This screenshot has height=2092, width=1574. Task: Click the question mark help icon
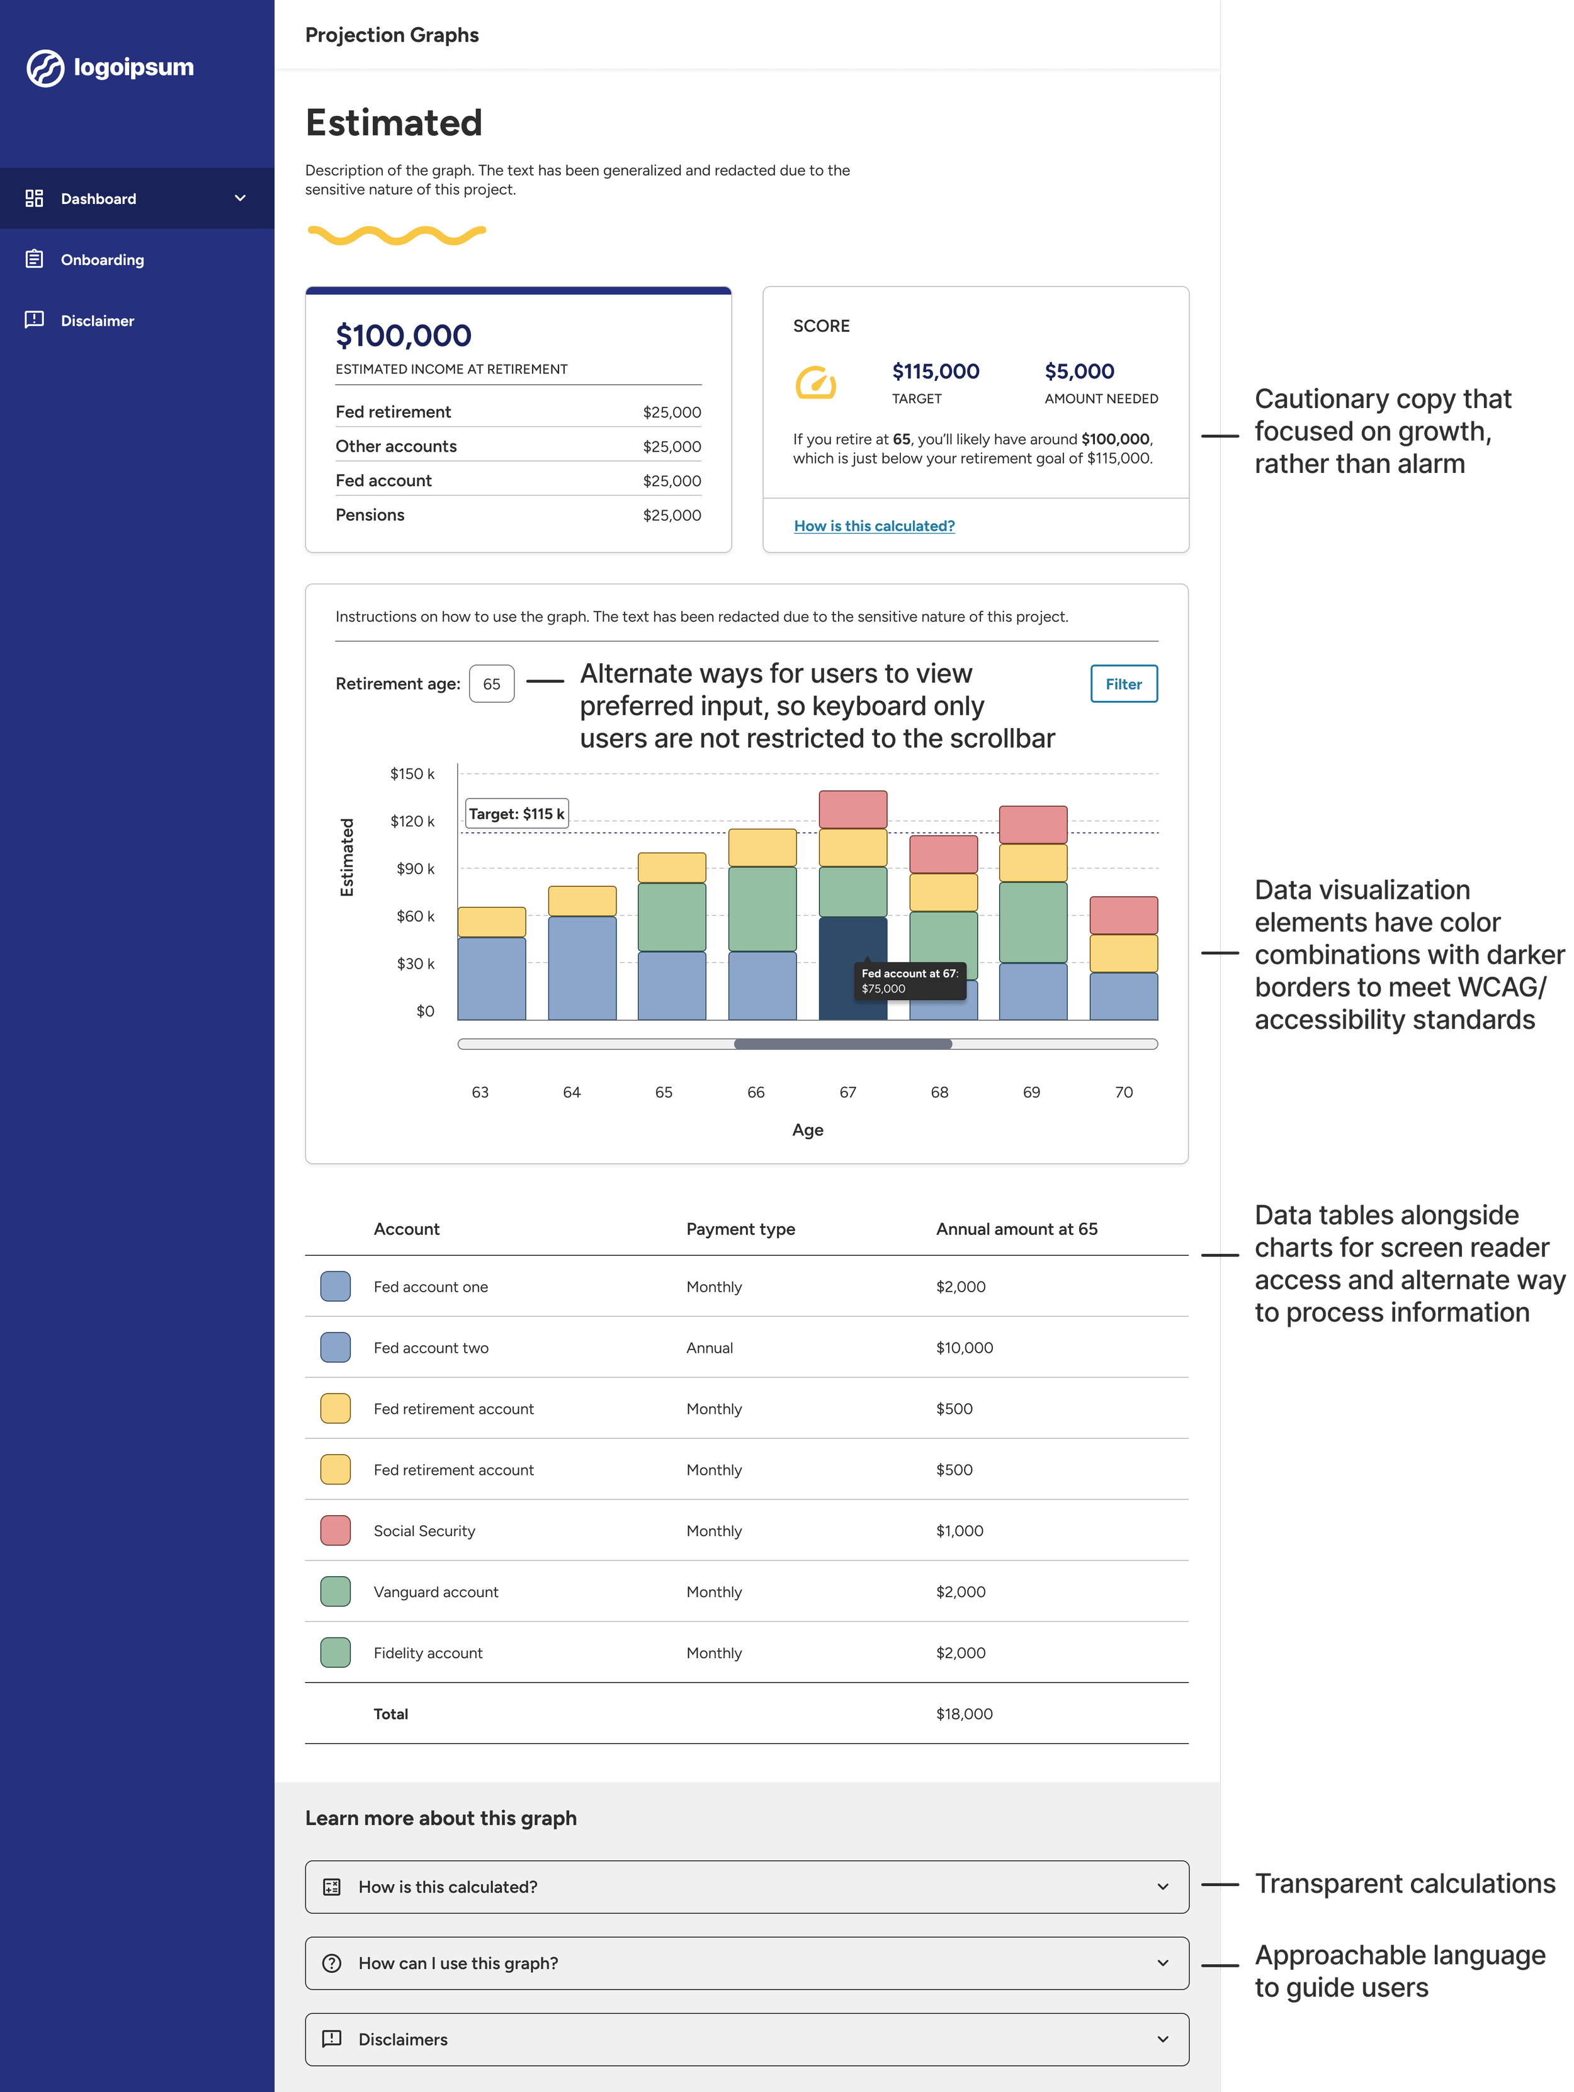[332, 1964]
